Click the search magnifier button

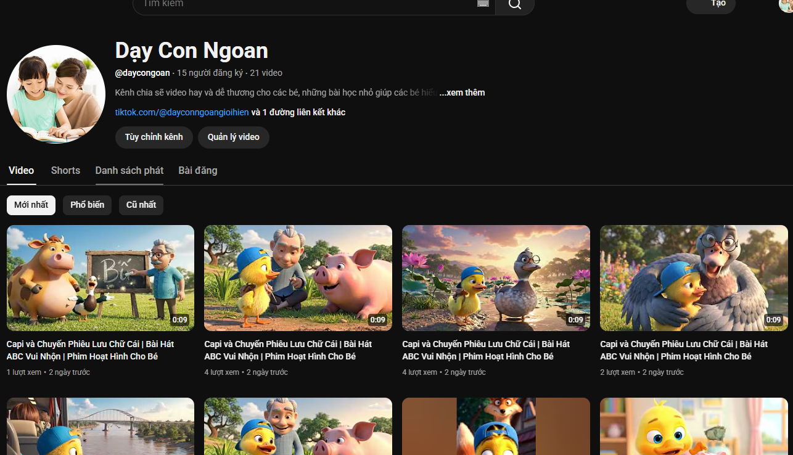pyautogui.click(x=515, y=5)
